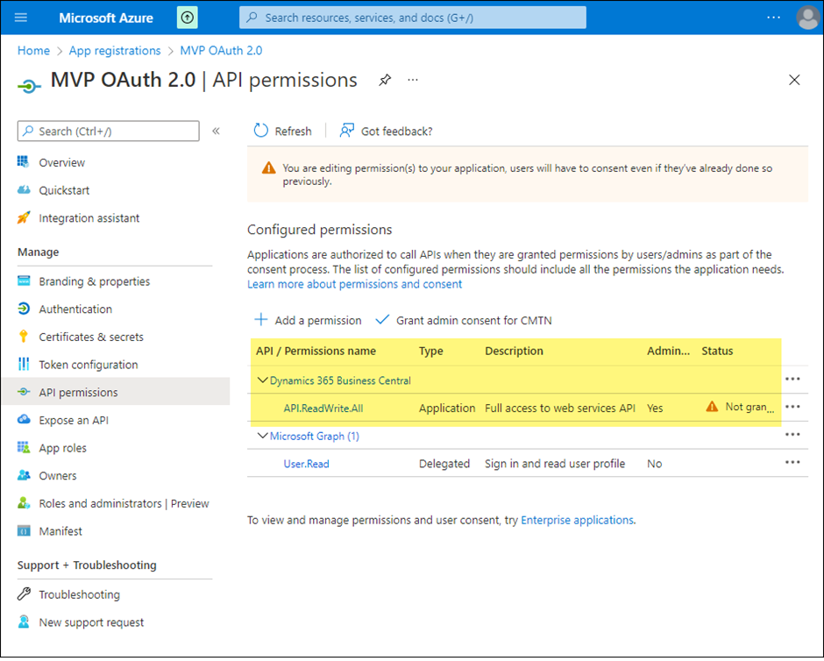The width and height of the screenshot is (824, 661).
Task: Click the Microsoft Azure logo text
Action: [105, 18]
